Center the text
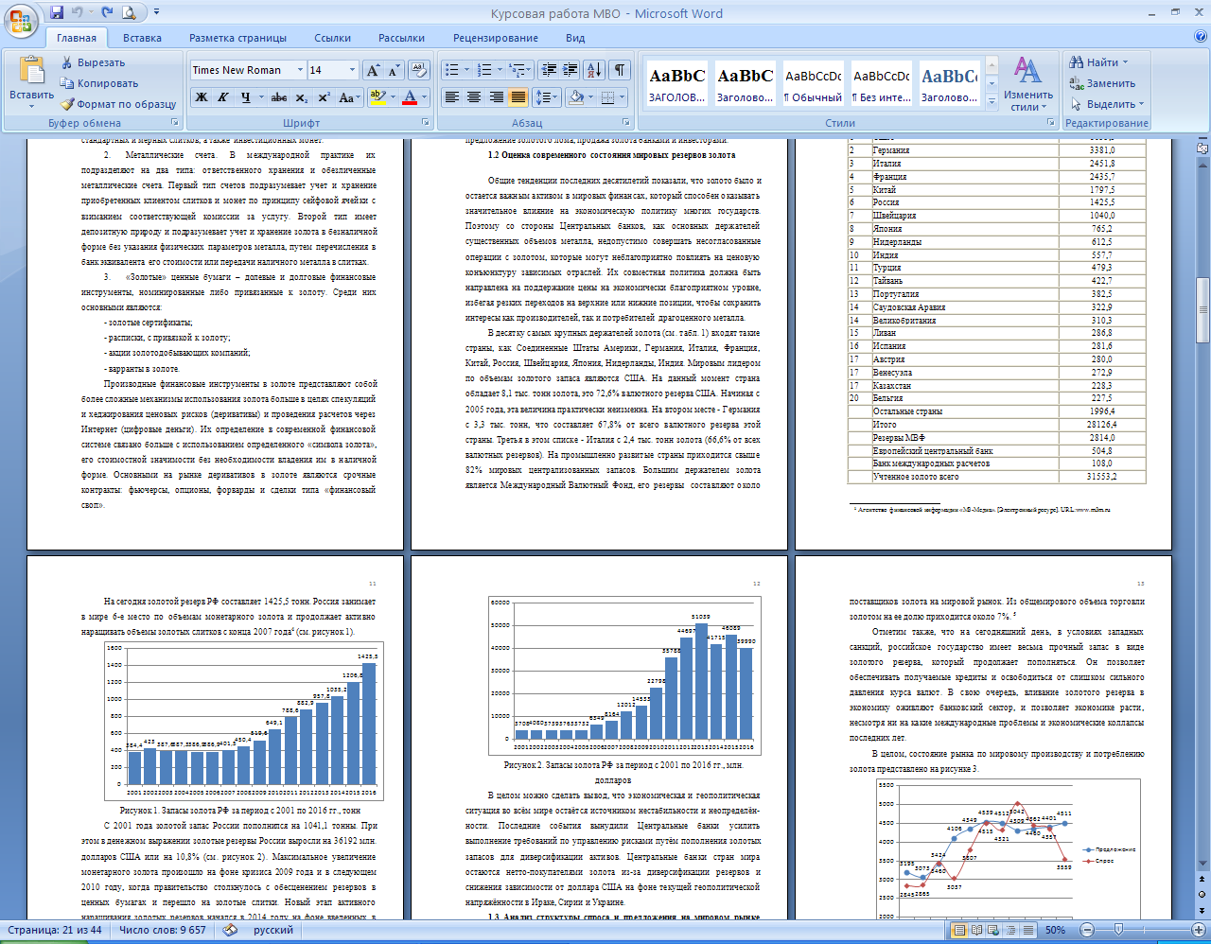The width and height of the screenshot is (1211, 944). 474,97
